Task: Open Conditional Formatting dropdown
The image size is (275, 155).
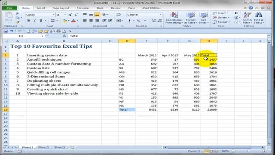Action: pos(174,18)
